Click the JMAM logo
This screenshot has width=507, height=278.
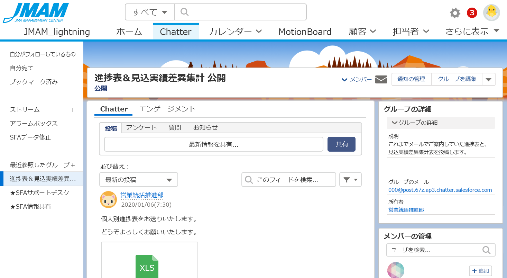point(36,13)
